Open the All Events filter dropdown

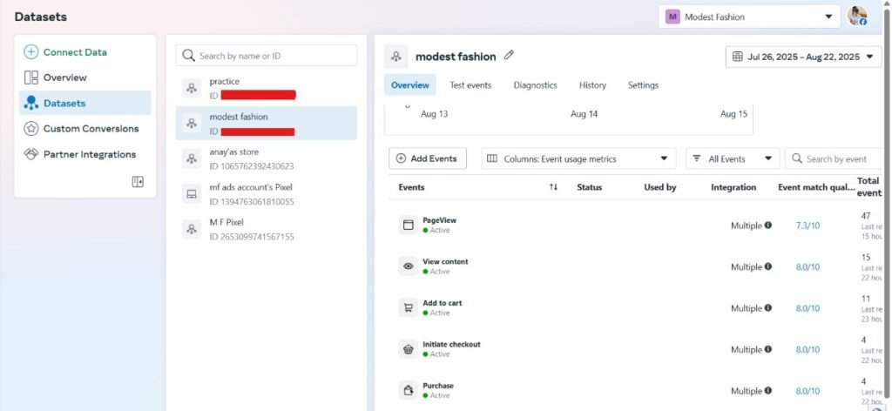pos(732,158)
